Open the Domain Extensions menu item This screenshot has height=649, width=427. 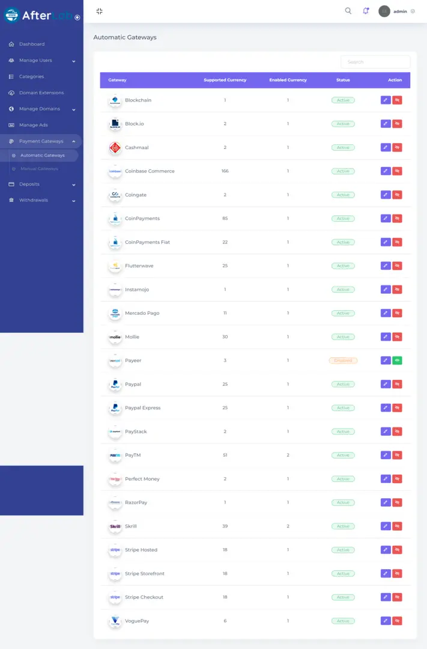click(x=41, y=93)
